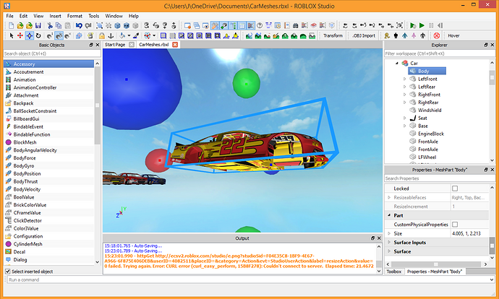499x299 pixels.
Task: Toggle 'Select inserted object' checkbox
Action: click(x=8, y=271)
